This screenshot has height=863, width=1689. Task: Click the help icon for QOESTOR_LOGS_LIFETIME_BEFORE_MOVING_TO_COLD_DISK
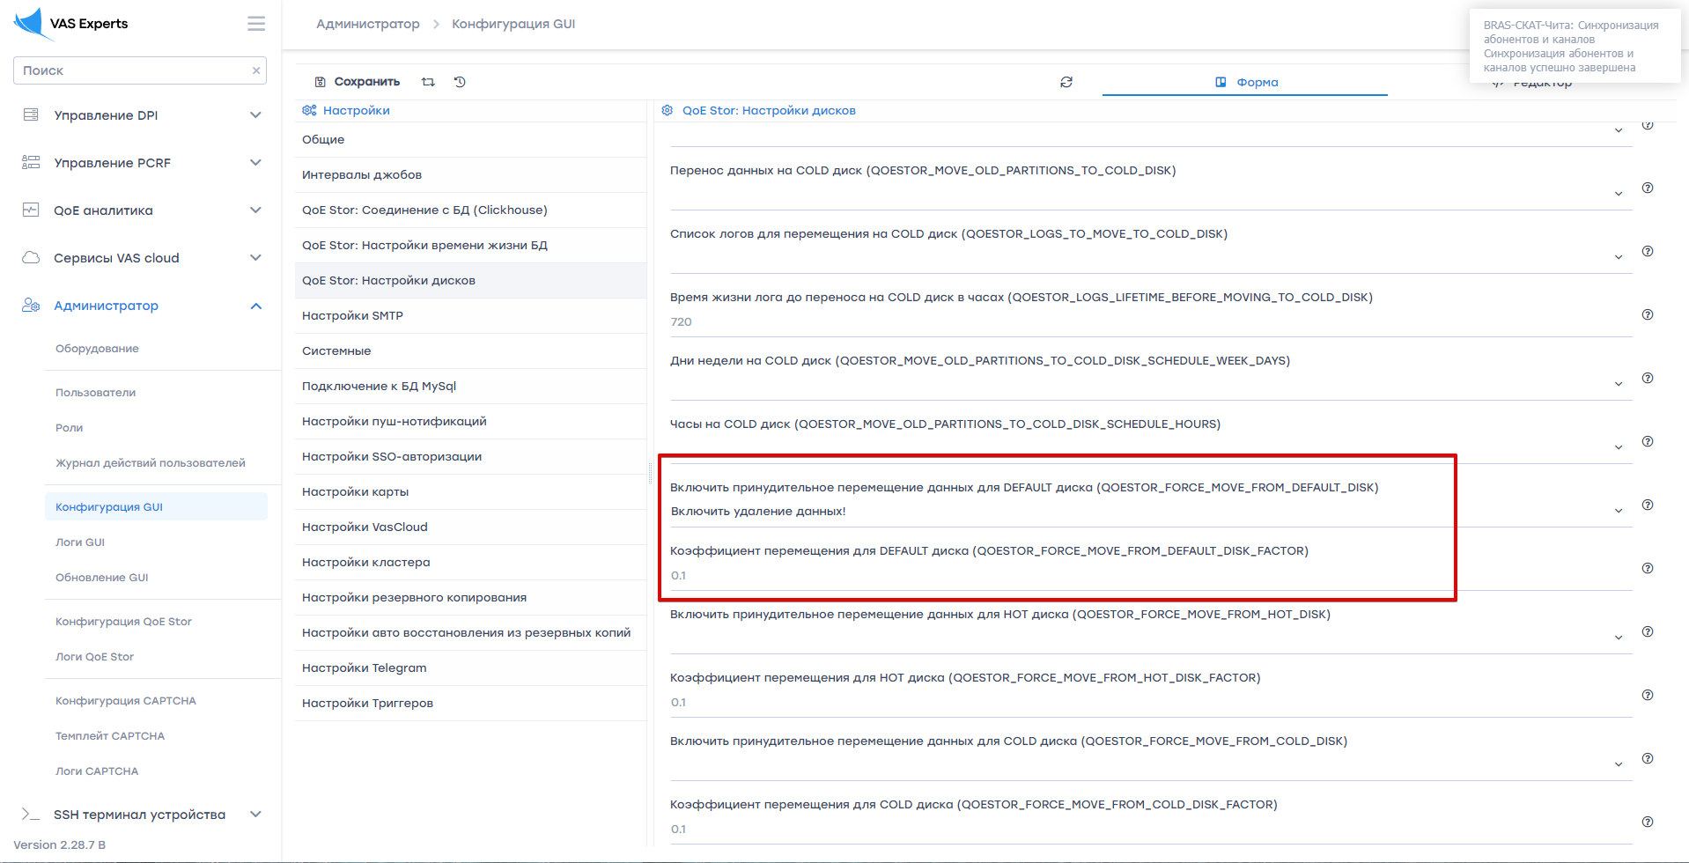tap(1647, 314)
